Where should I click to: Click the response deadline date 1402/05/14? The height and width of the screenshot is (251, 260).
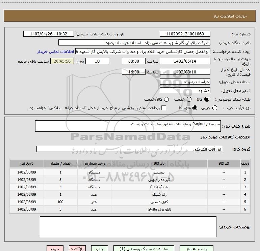point(185,61)
